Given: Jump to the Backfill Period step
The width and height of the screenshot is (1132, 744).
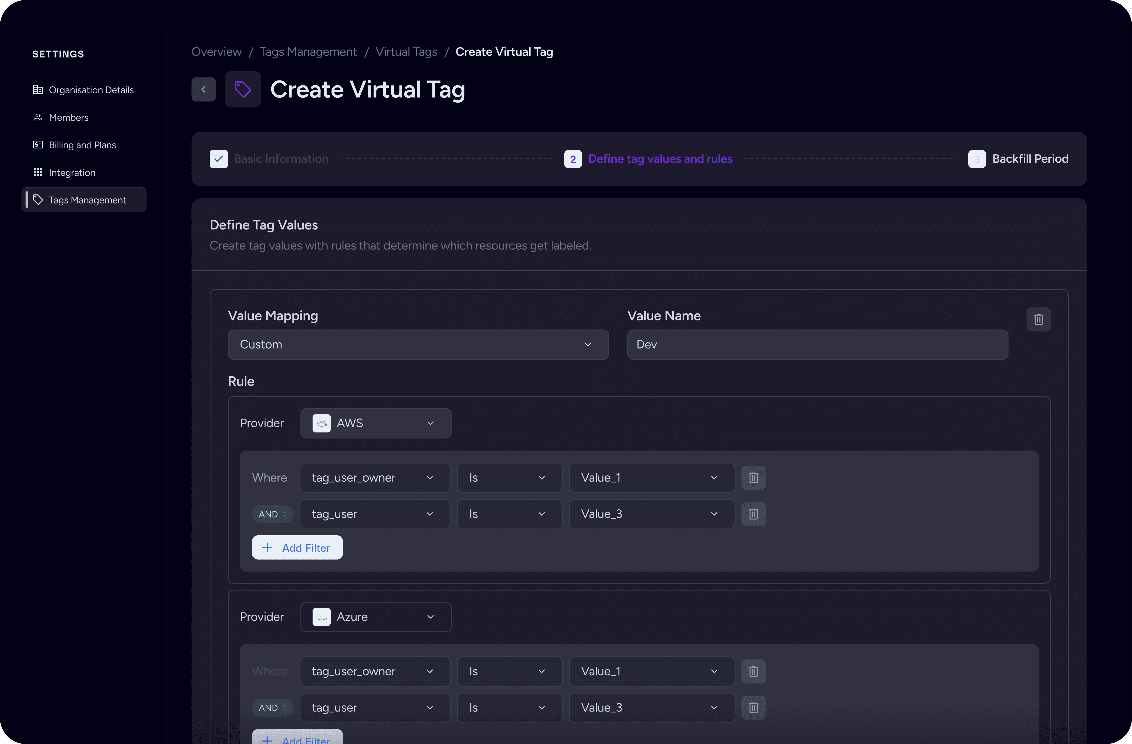Looking at the screenshot, I should coord(1018,159).
